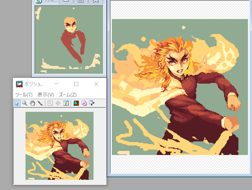Image resolution: width=252 pixels, height=190 pixels.
Task: Close the small sketch preview window
Action: click(96, 1)
